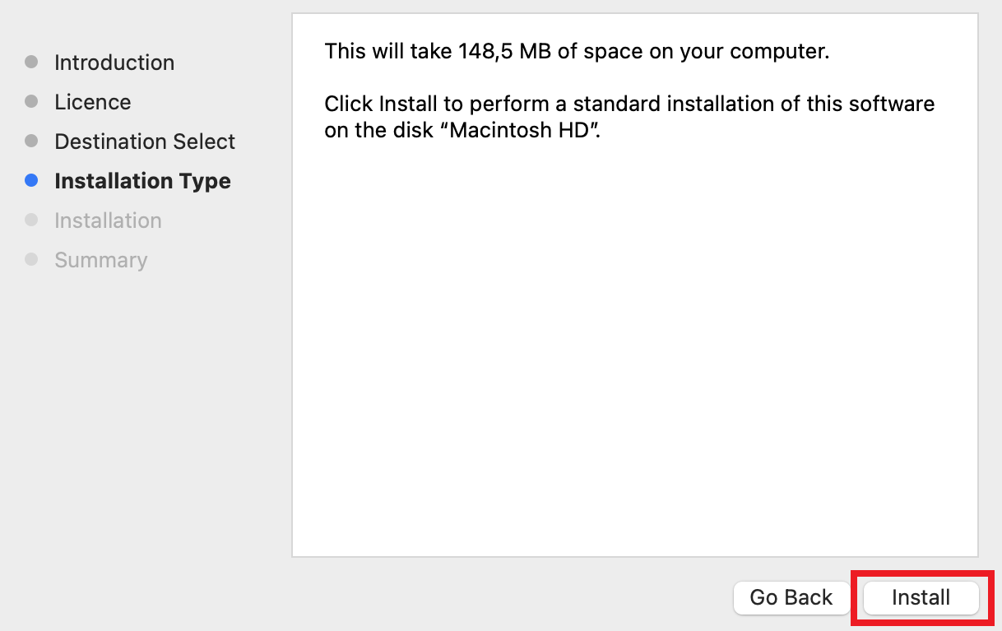Click the Go Back button
Viewport: 1002px width, 631px height.
coord(791,598)
